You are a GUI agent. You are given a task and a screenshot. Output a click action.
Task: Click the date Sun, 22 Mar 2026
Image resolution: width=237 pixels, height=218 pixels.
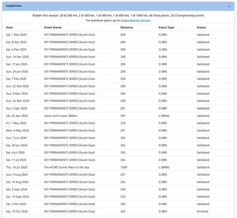pos(18,101)
